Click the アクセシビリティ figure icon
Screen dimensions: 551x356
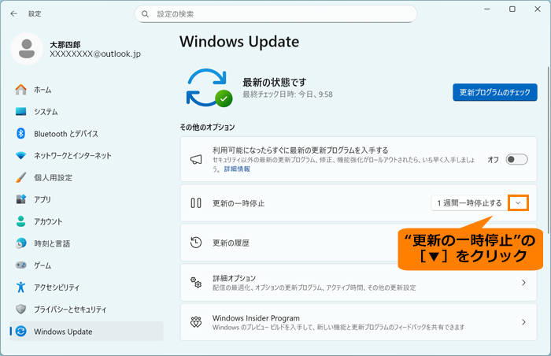(x=20, y=287)
